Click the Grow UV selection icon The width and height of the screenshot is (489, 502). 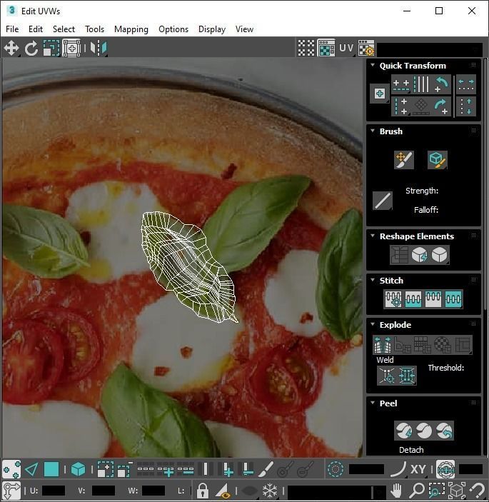[106, 470]
